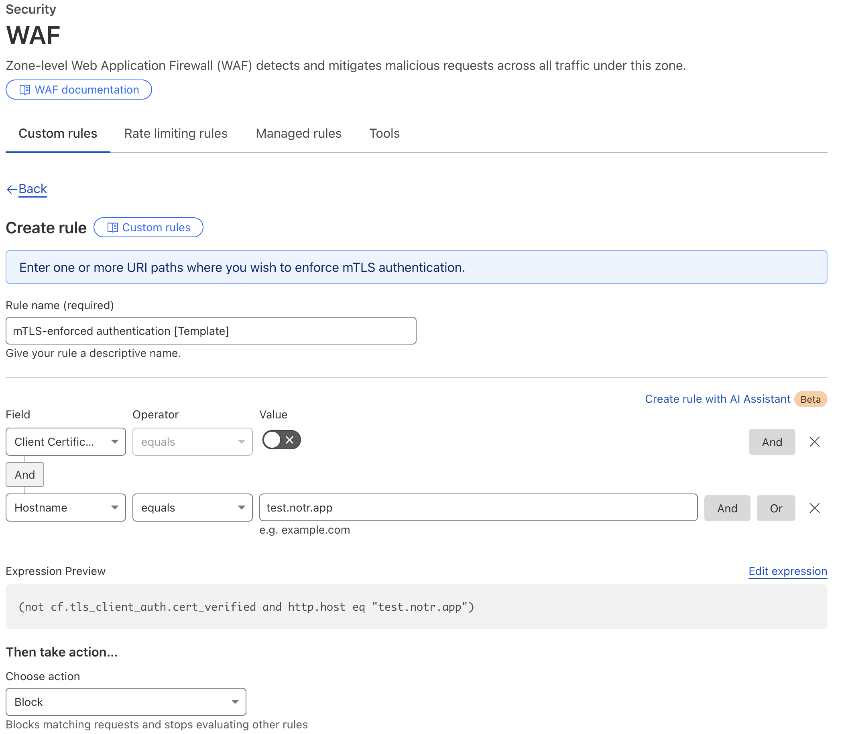
Task: Expand the Block action dropdown
Action: [x=234, y=701]
